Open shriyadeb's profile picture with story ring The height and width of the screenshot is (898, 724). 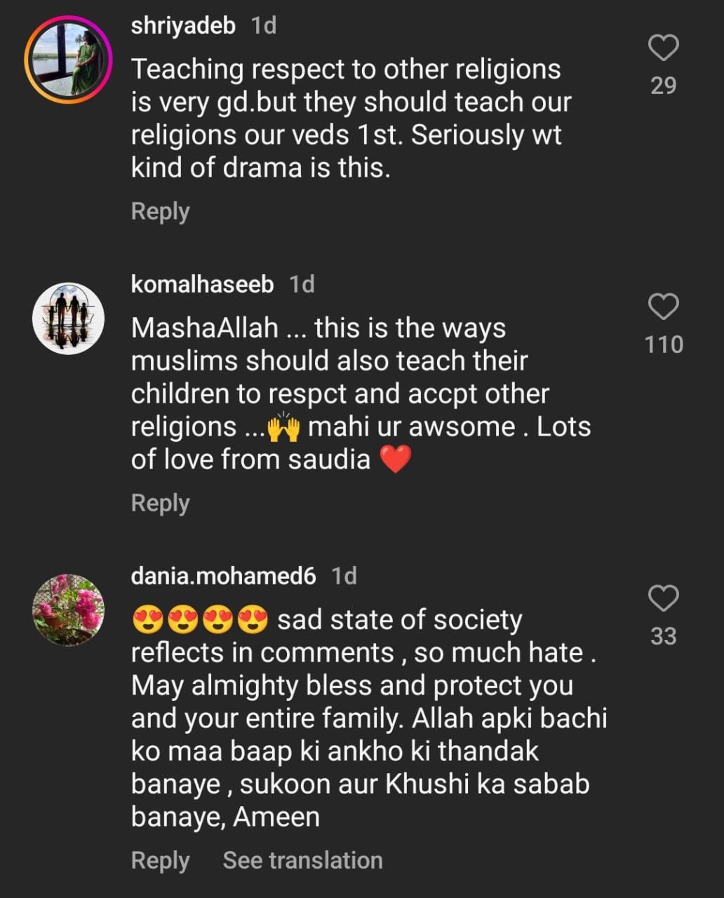[68, 60]
